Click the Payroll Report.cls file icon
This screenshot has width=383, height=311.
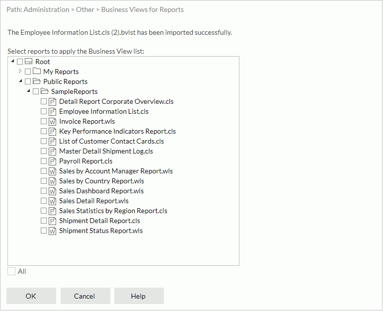click(x=52, y=161)
